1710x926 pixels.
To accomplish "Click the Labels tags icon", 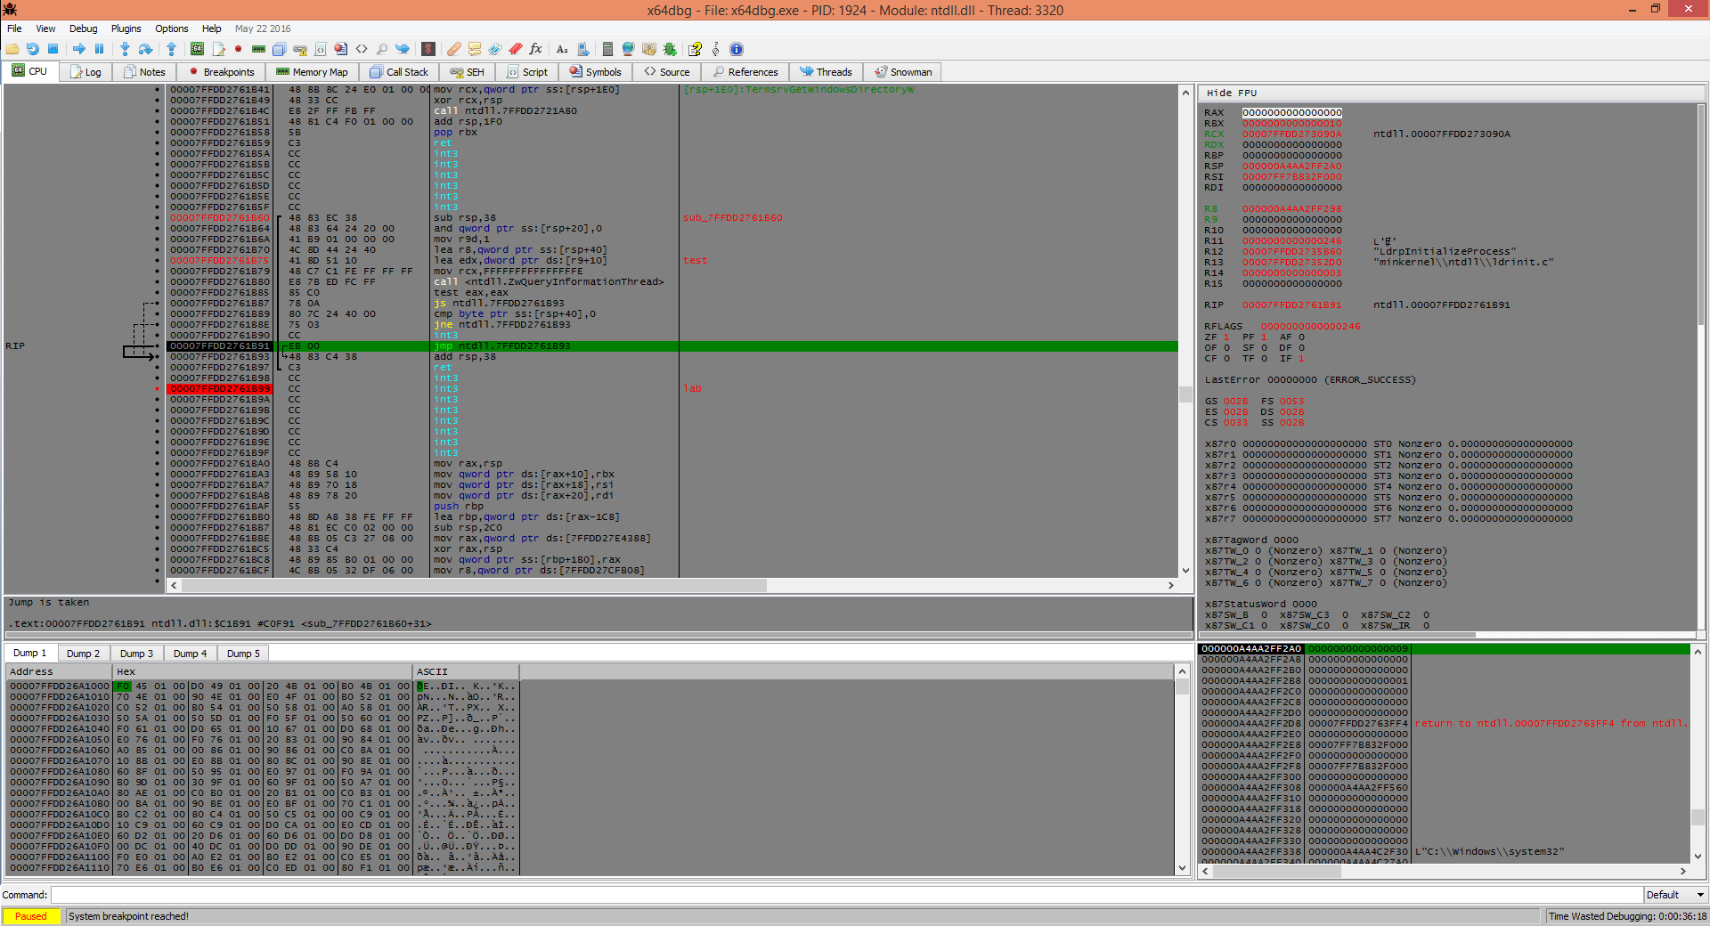I will pos(495,49).
